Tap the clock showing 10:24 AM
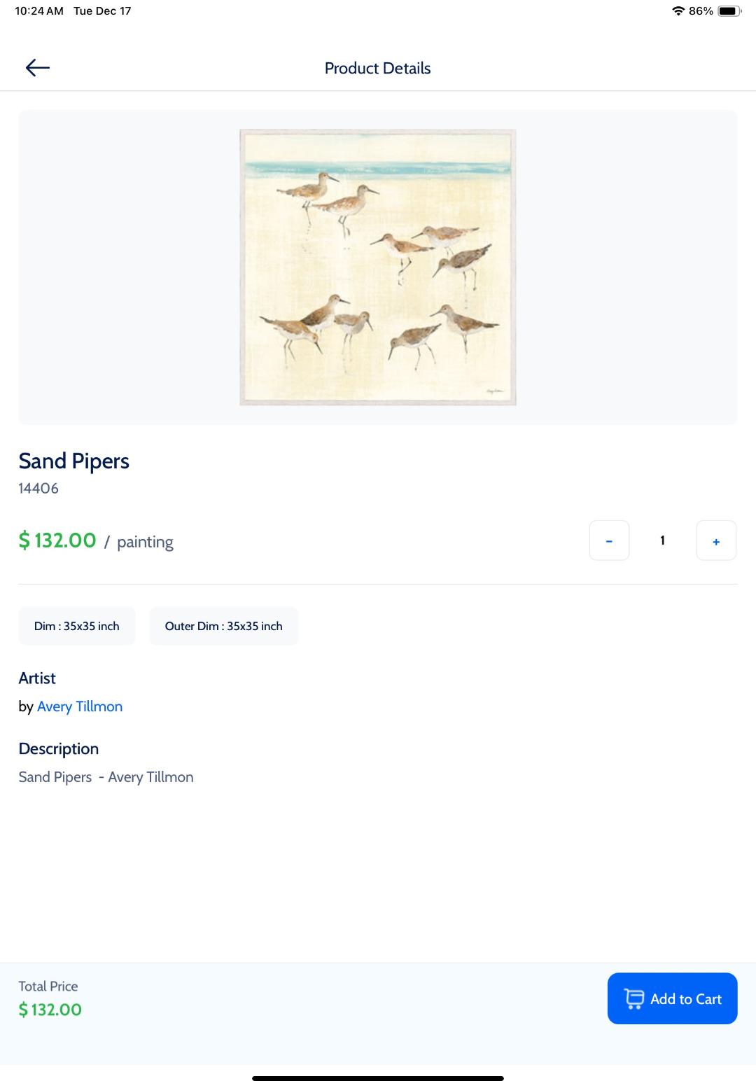The image size is (756, 1088). [33, 11]
